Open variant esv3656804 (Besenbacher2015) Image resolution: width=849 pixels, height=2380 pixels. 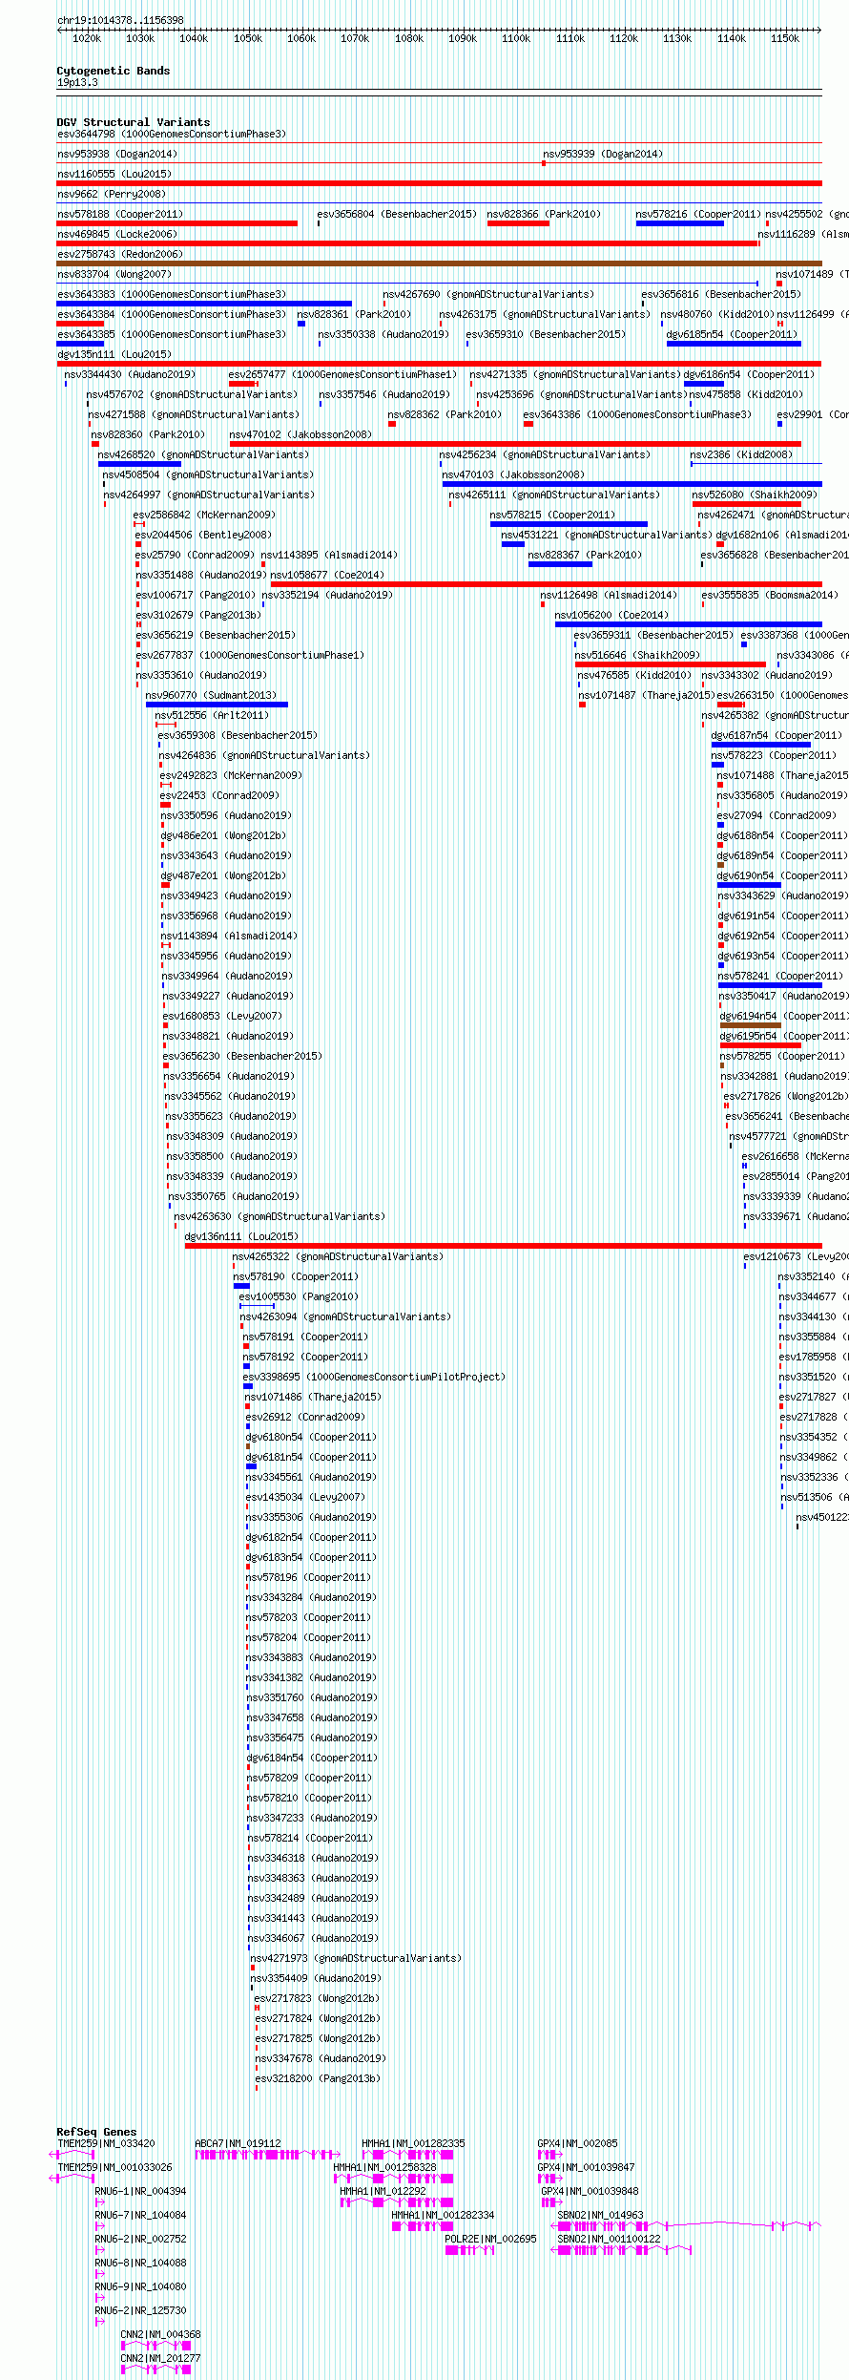click(397, 214)
